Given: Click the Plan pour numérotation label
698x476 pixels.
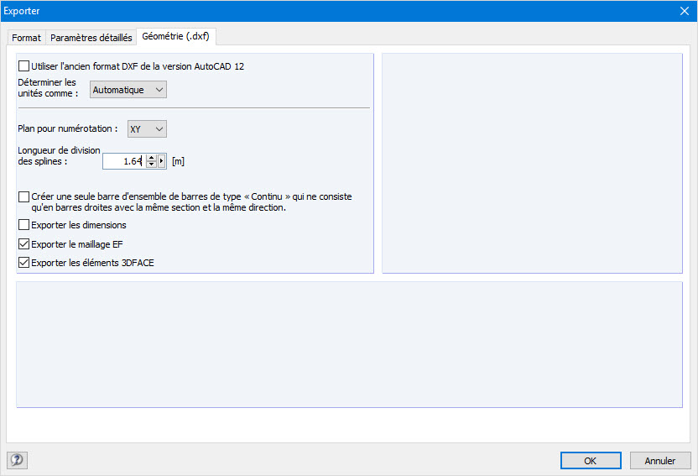Looking at the screenshot, I should pyautogui.click(x=68, y=128).
